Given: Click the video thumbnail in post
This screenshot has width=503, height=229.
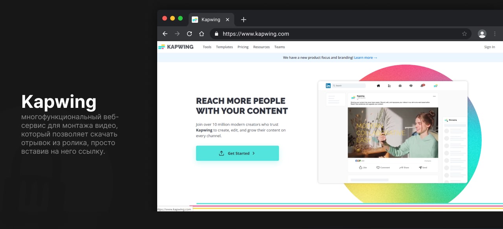Looking at the screenshot, I should (393, 133).
